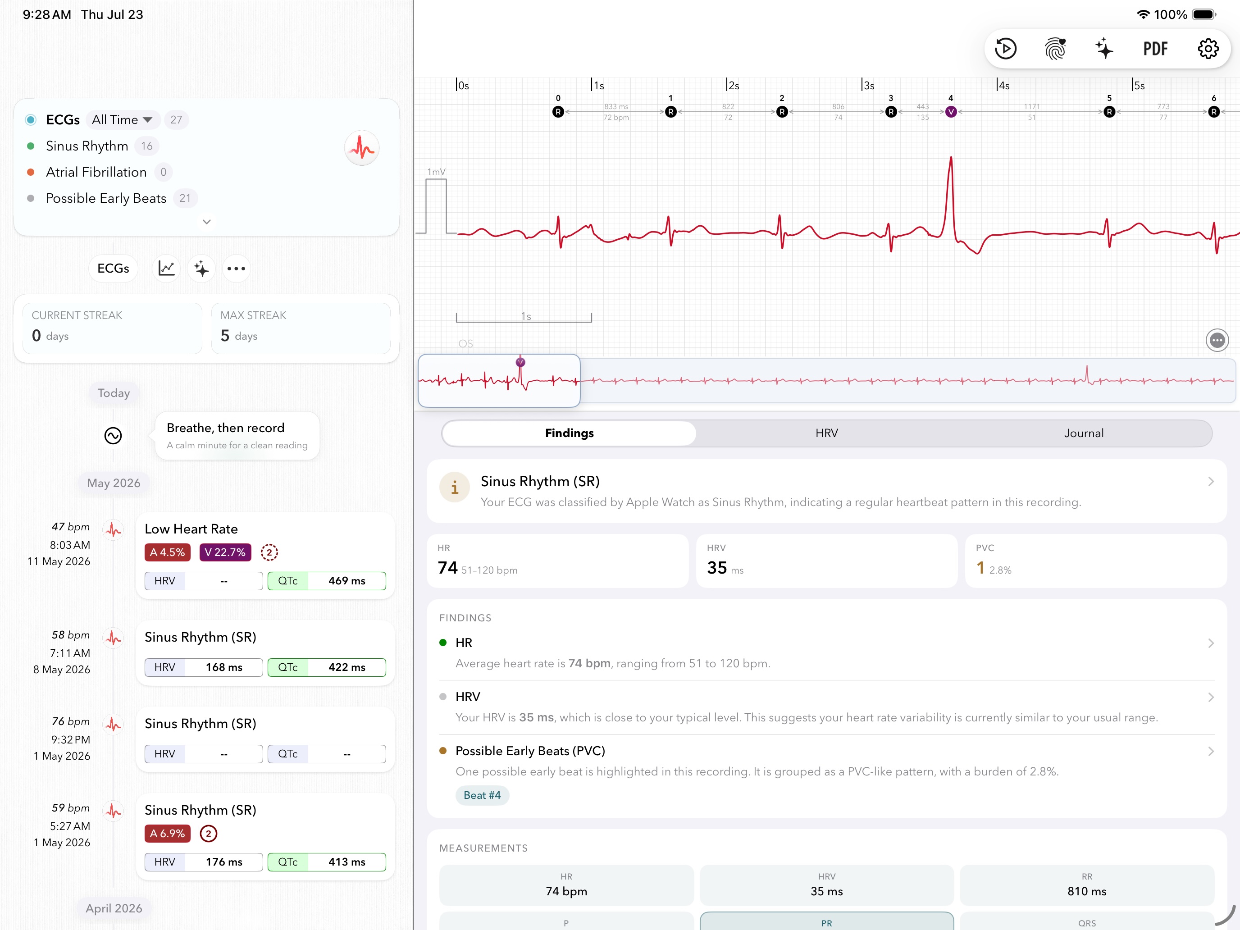This screenshot has width=1240, height=930.
Task: Open the fingerprint analysis icon
Action: pyautogui.click(x=1055, y=49)
